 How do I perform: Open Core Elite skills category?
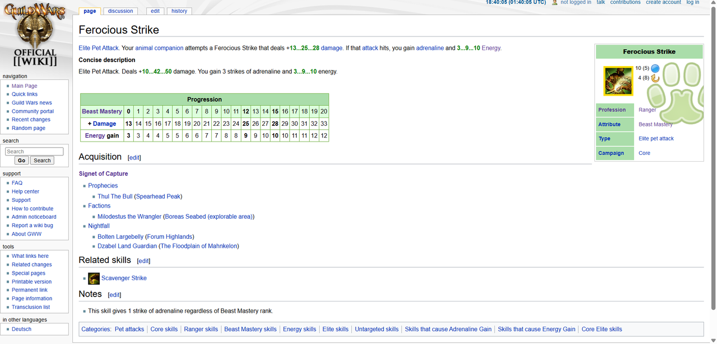point(602,329)
